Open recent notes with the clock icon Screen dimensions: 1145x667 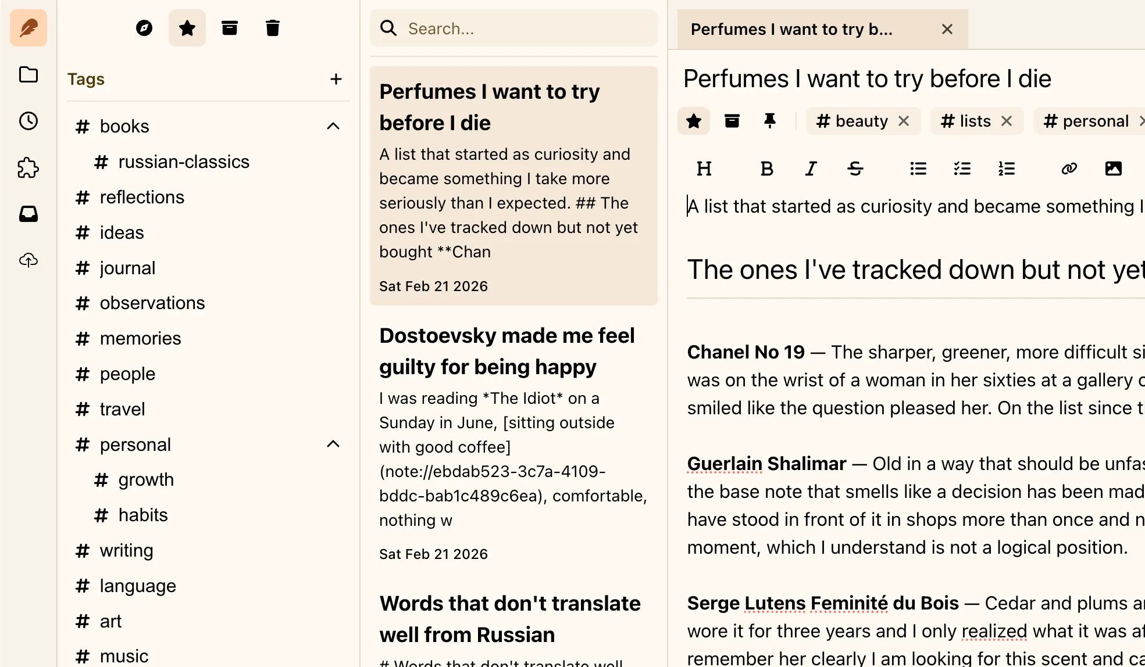point(28,121)
